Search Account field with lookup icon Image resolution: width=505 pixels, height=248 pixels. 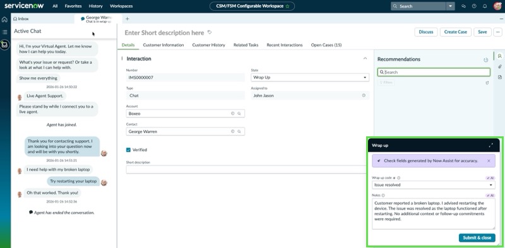(239, 114)
